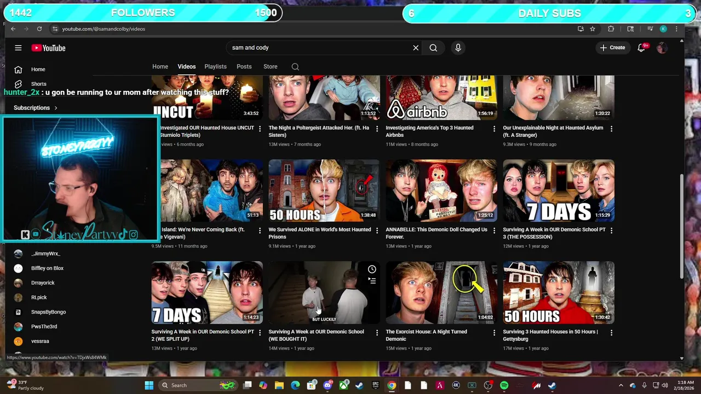This screenshot has width=701, height=394.
Task: Open more options for Haunted Prisons video
Action: pos(377,230)
